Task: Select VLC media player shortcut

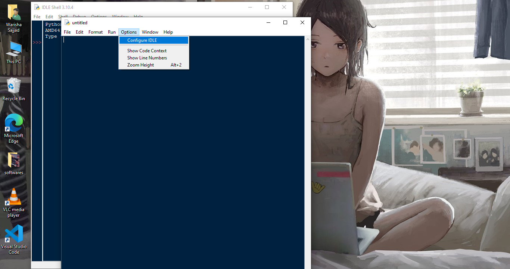Action: 14,203
